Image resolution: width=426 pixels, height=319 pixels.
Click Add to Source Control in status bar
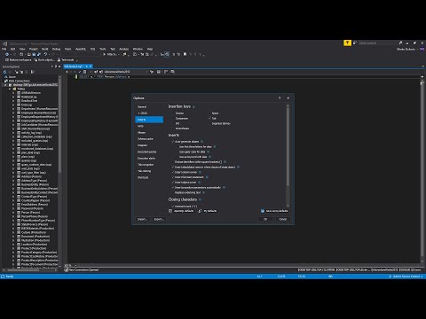[406, 276]
